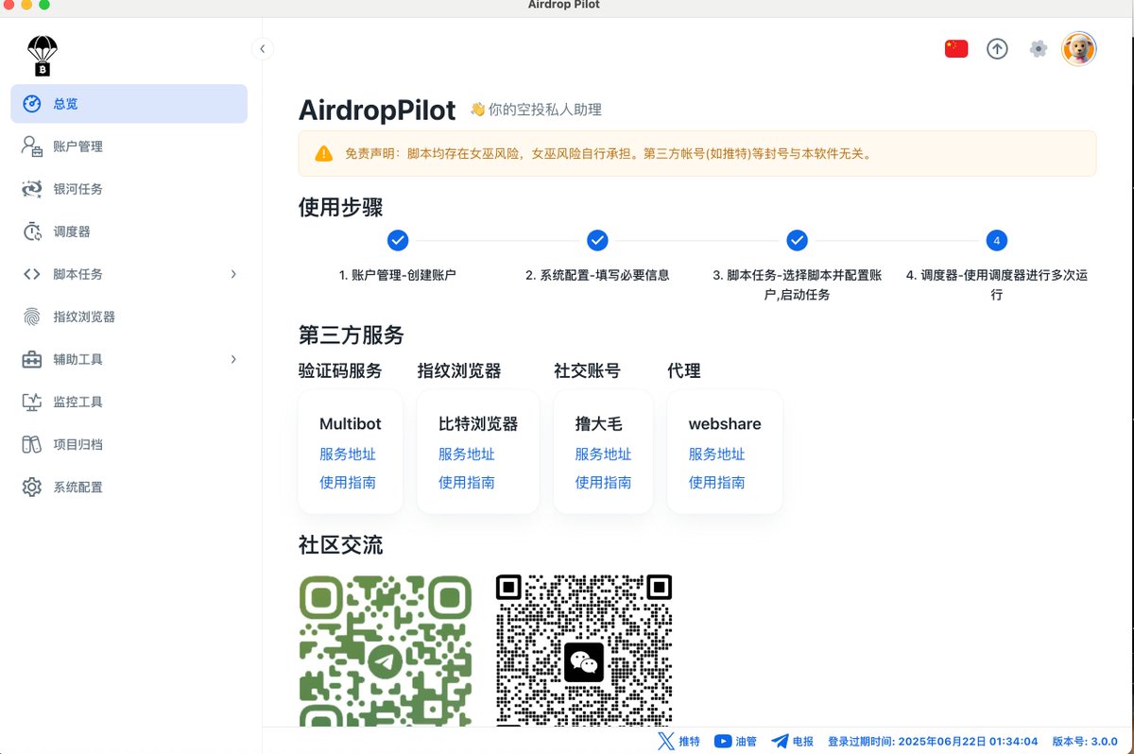This screenshot has height=754, width=1134.
Task: Click the 调度器 stopwatch icon
Action: [x=32, y=231]
